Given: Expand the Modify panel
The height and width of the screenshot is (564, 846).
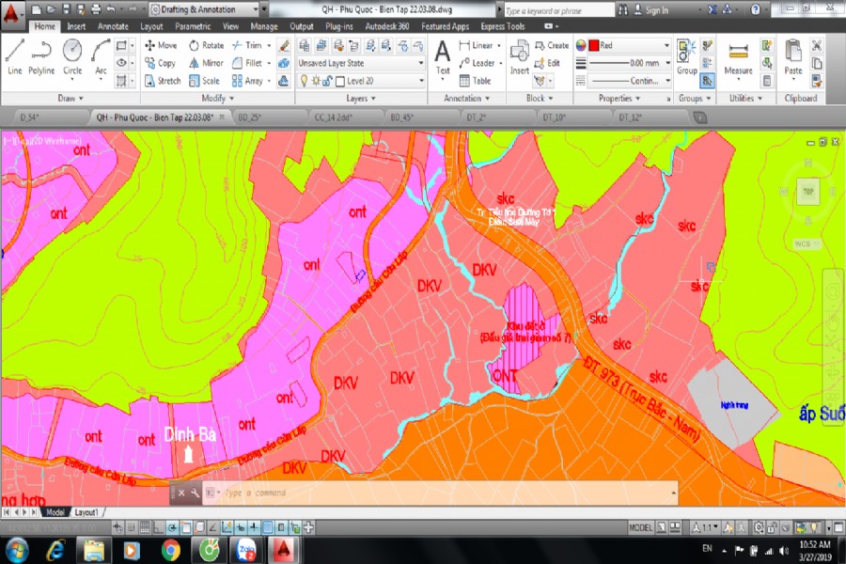Looking at the screenshot, I should [x=217, y=98].
